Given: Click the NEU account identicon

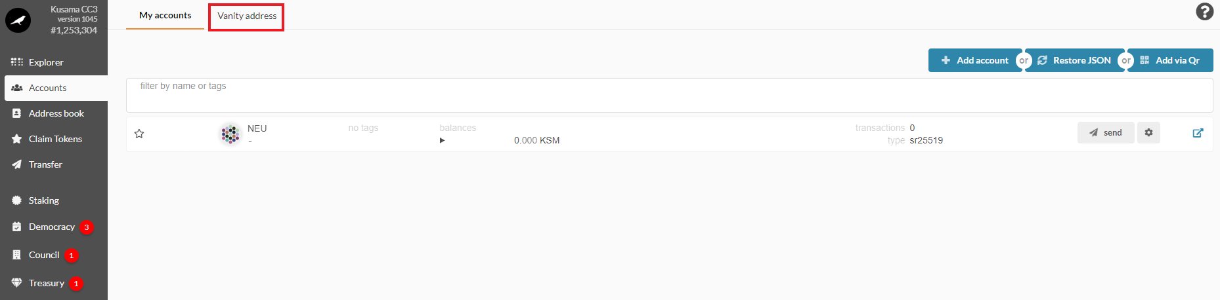Looking at the screenshot, I should click(230, 134).
